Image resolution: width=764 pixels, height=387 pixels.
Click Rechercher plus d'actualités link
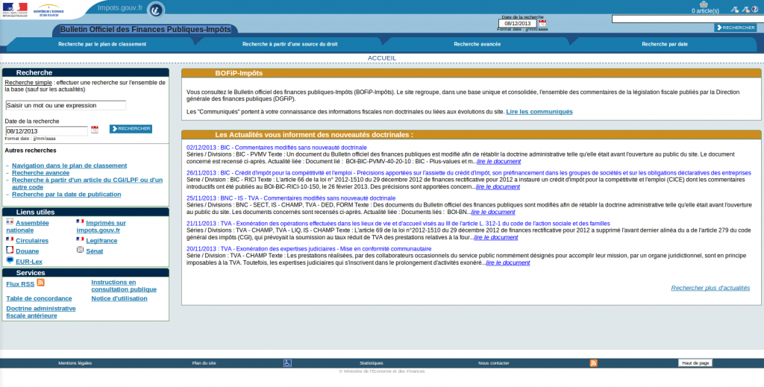point(710,288)
